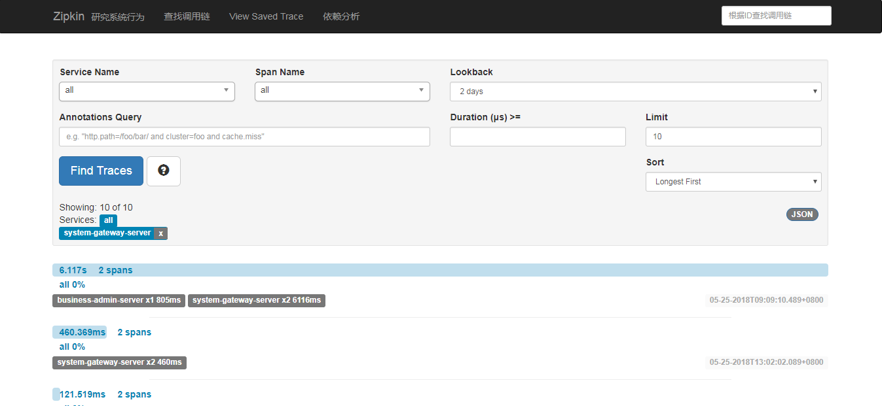Click the Zipkin brand logo link
This screenshot has width=882, height=406.
69,16
